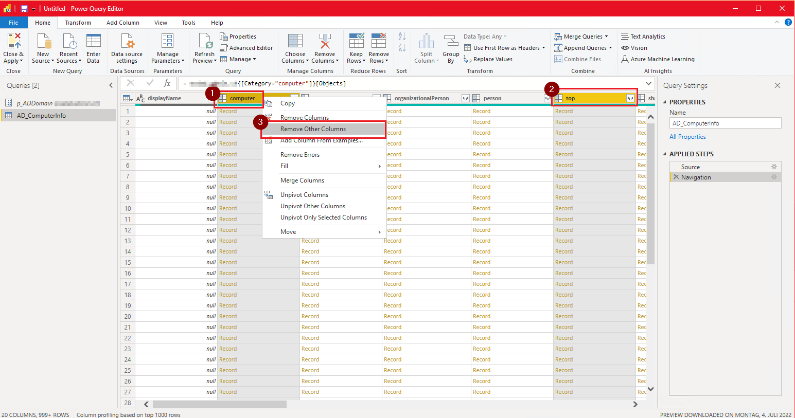Switch to the Transform tab
This screenshot has width=795, height=418.
tap(78, 23)
